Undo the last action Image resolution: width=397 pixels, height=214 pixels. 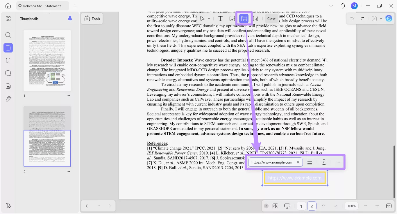tap(352, 19)
